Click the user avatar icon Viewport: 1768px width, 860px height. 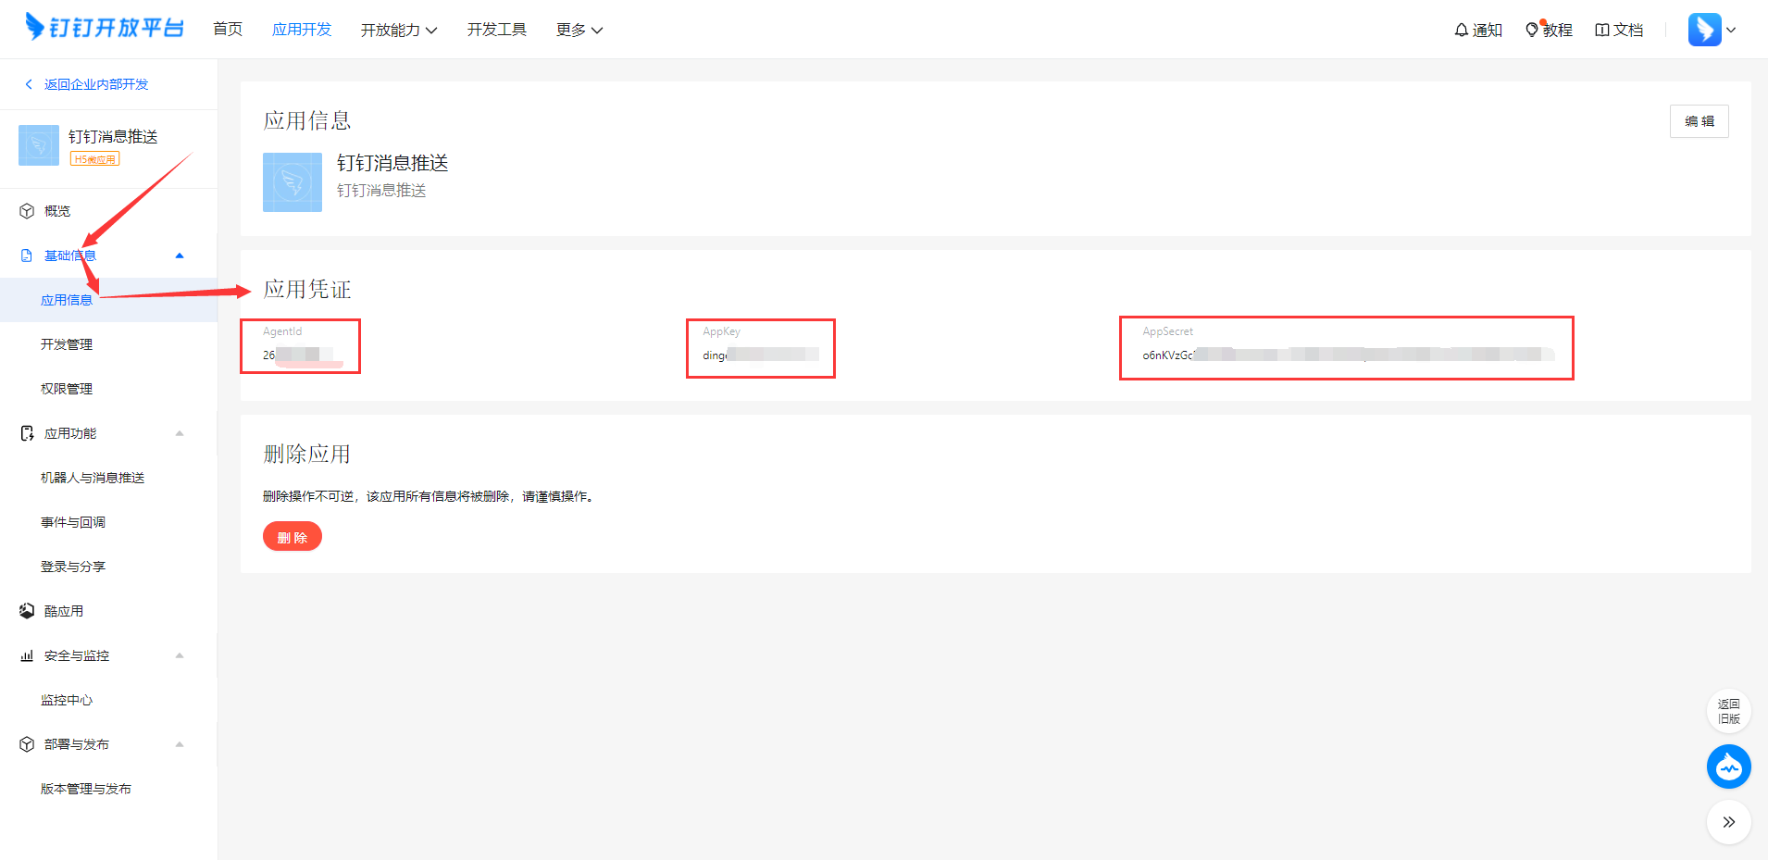tap(1705, 30)
